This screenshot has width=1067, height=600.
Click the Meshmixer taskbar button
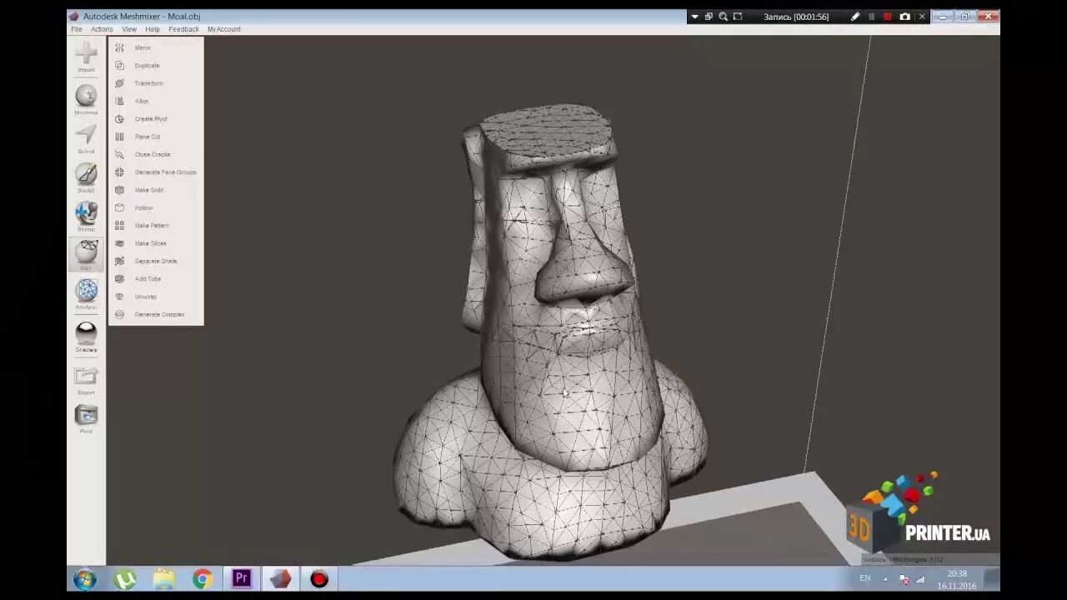click(x=280, y=579)
